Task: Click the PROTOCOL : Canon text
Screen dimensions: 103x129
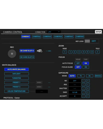Action: (x=11, y=98)
